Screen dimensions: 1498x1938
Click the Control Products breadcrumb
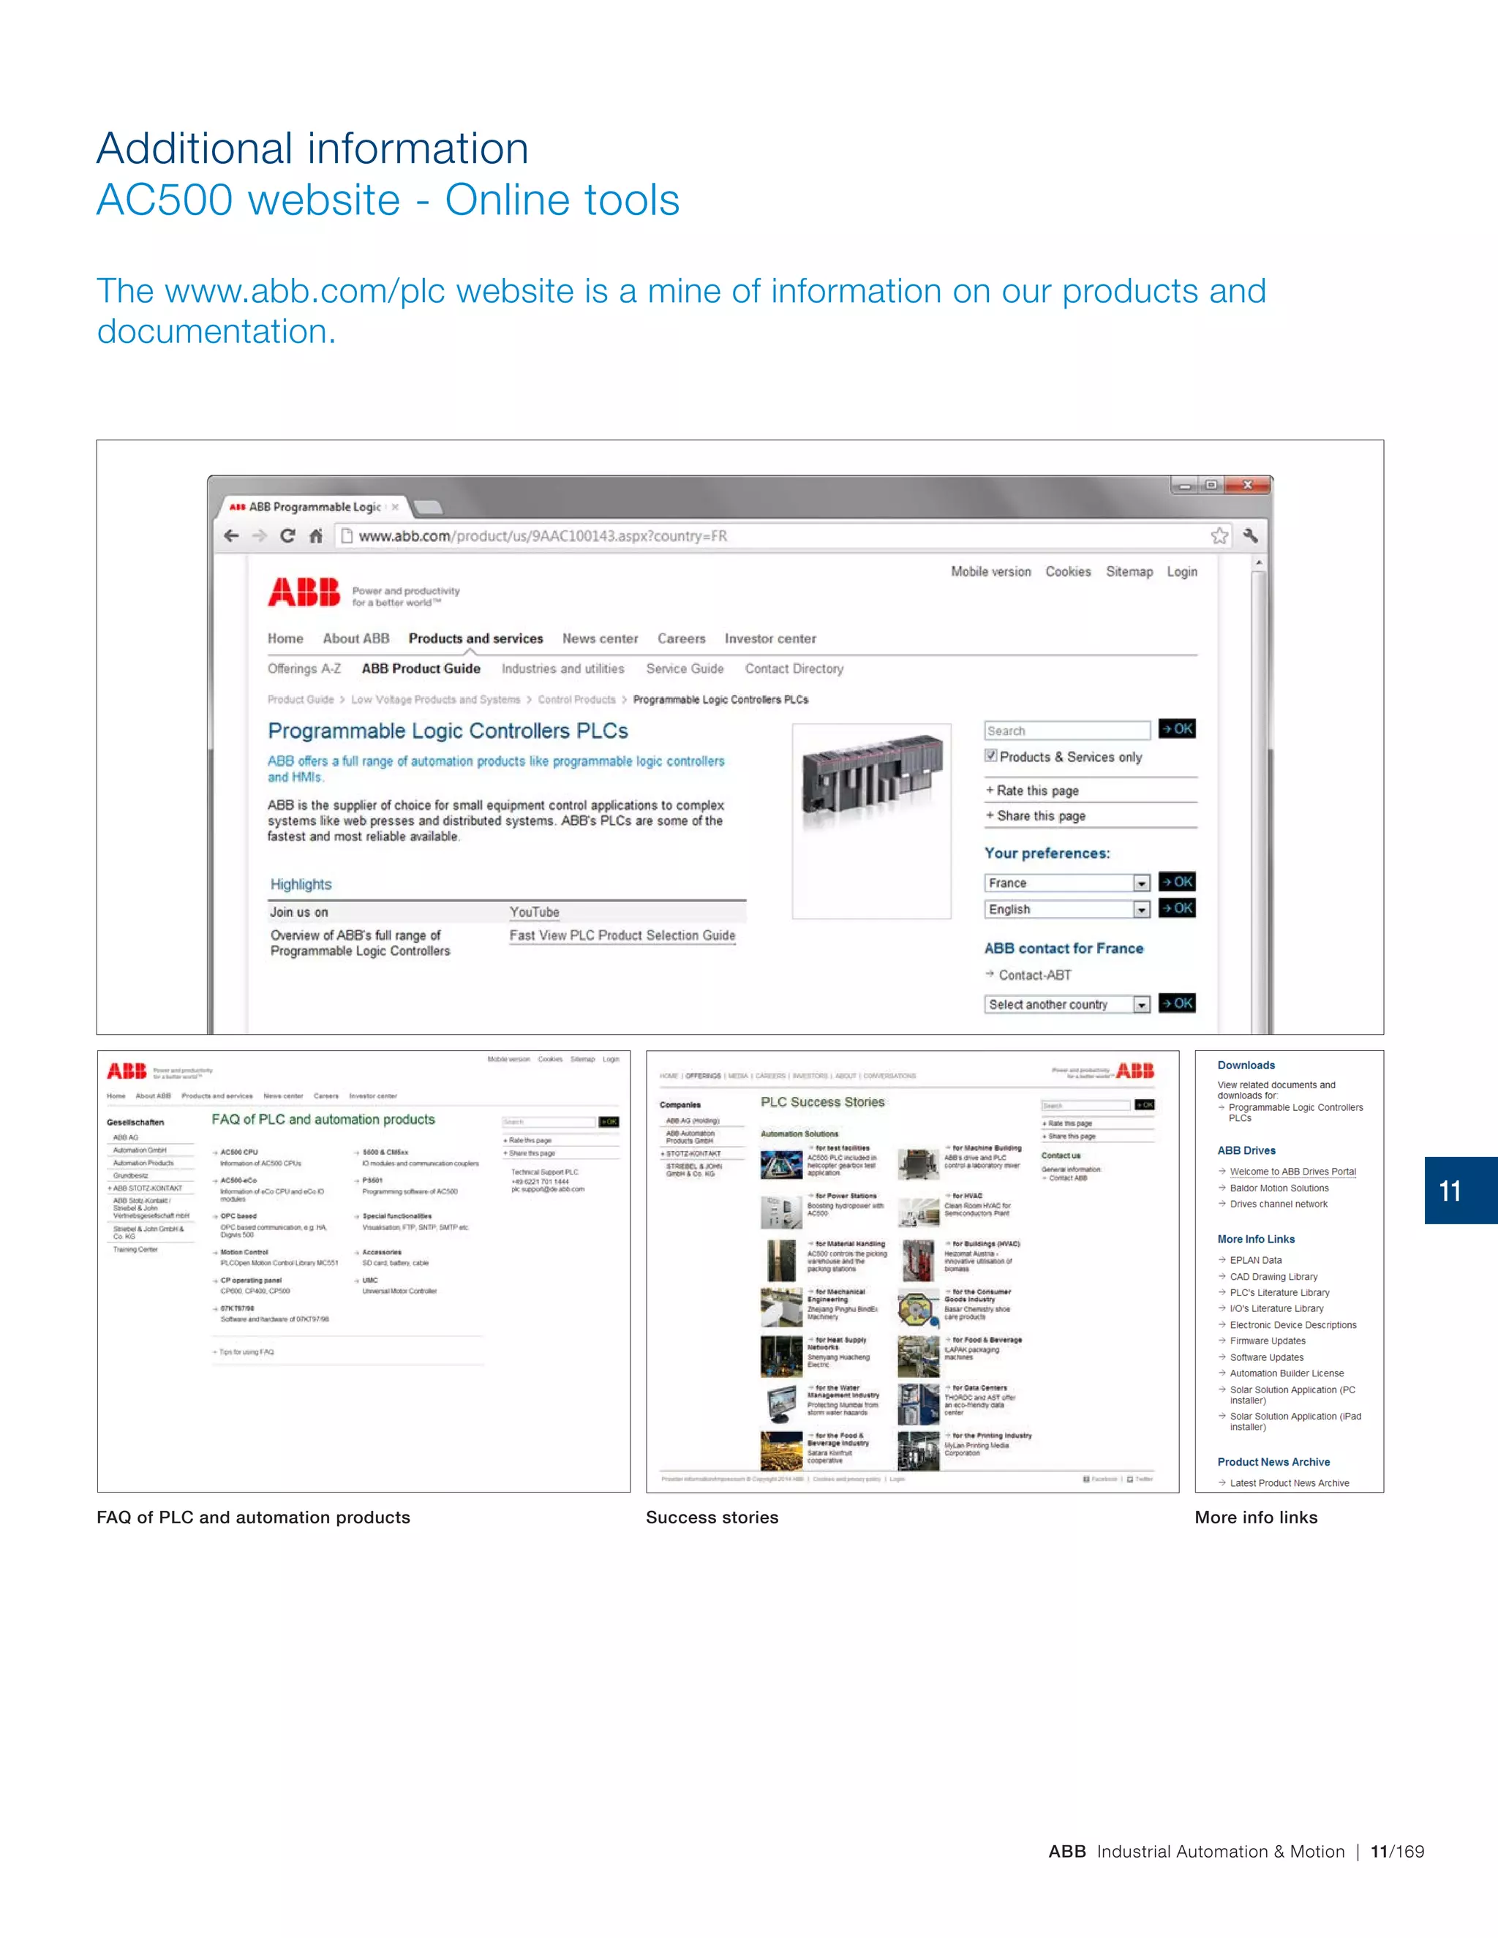pyautogui.click(x=577, y=700)
